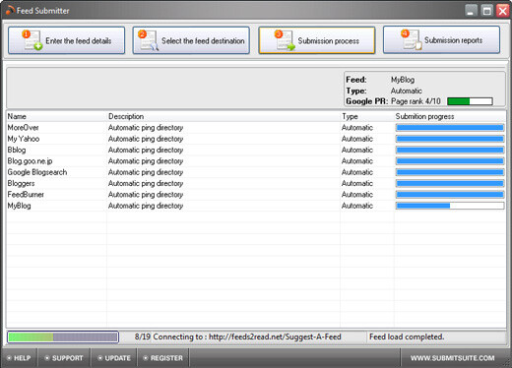Screen dimensions: 512x368
Task: Click the MyBlog row submission progress bar
Action: (x=450, y=206)
